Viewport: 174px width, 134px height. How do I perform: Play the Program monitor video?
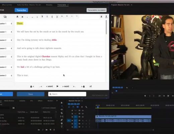(x=168, y=96)
